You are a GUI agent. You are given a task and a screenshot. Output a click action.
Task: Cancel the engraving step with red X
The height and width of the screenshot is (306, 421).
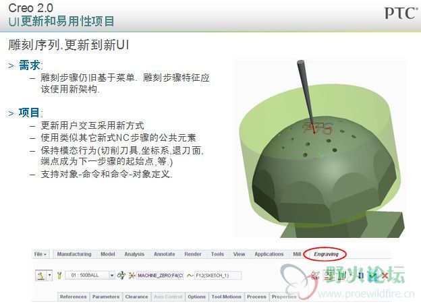tap(385, 276)
